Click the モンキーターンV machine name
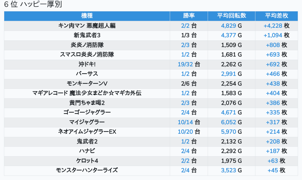The image size is (302, 180). point(87,84)
